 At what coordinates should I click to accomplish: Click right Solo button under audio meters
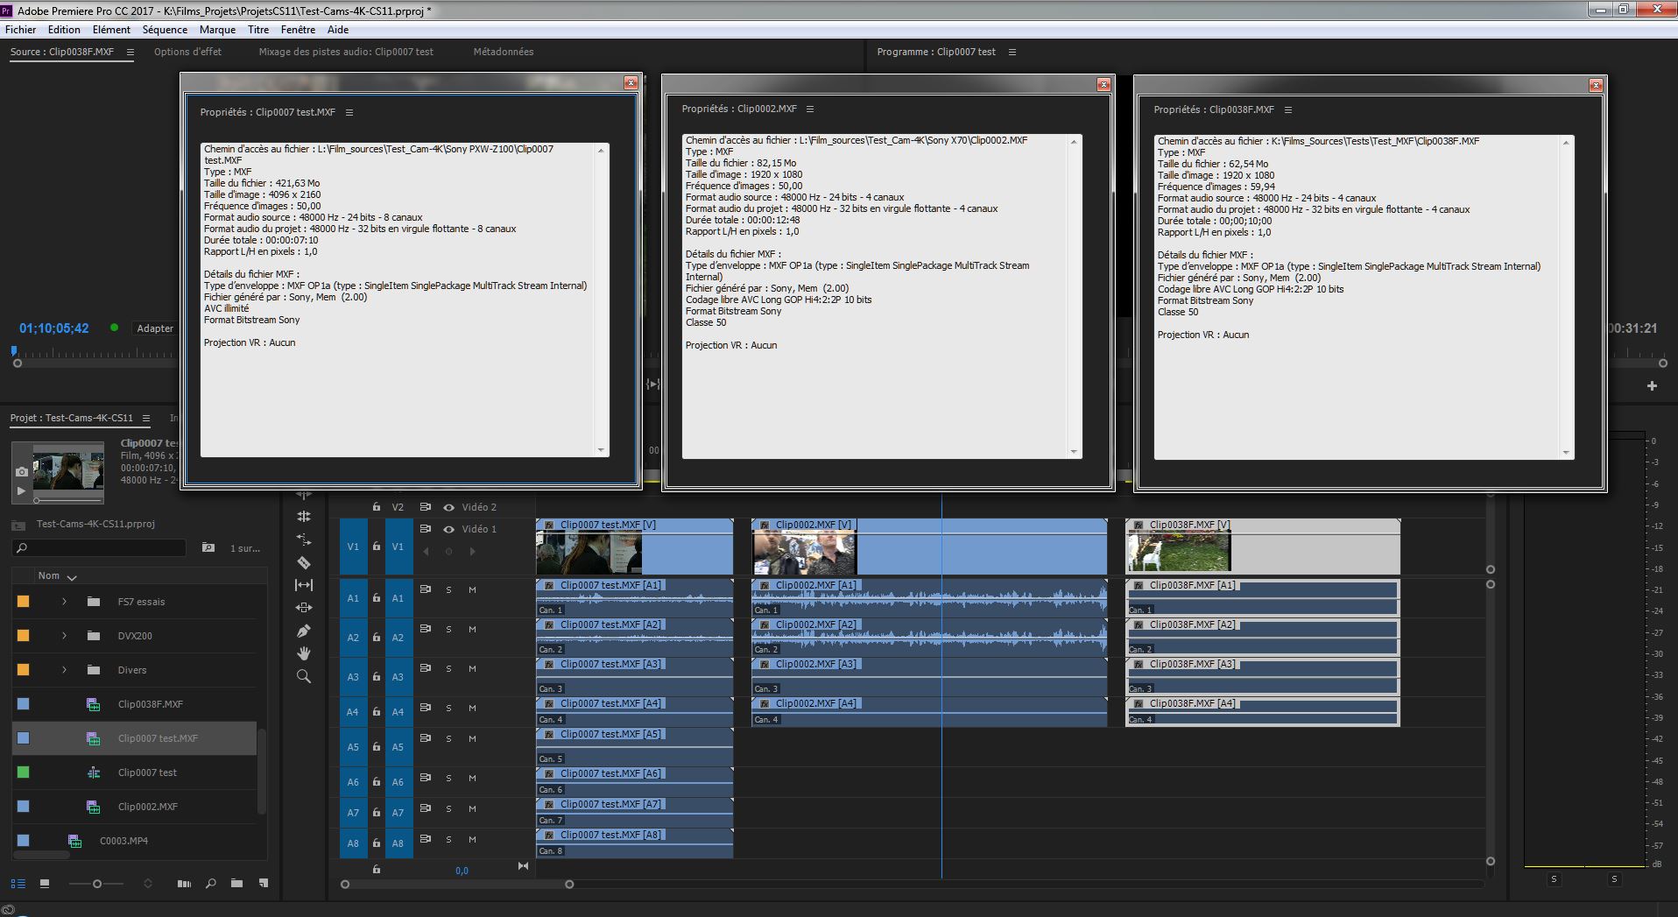point(1614,879)
